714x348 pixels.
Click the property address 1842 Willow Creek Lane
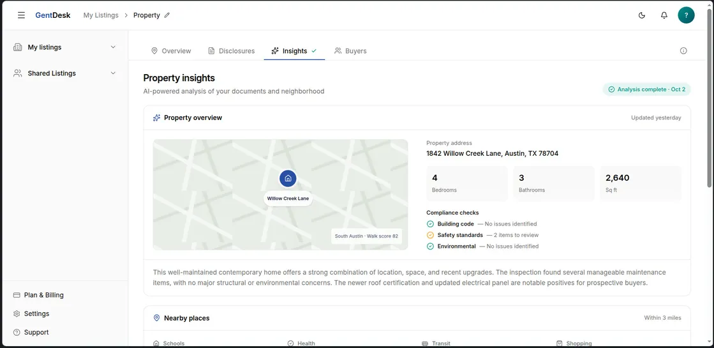492,153
